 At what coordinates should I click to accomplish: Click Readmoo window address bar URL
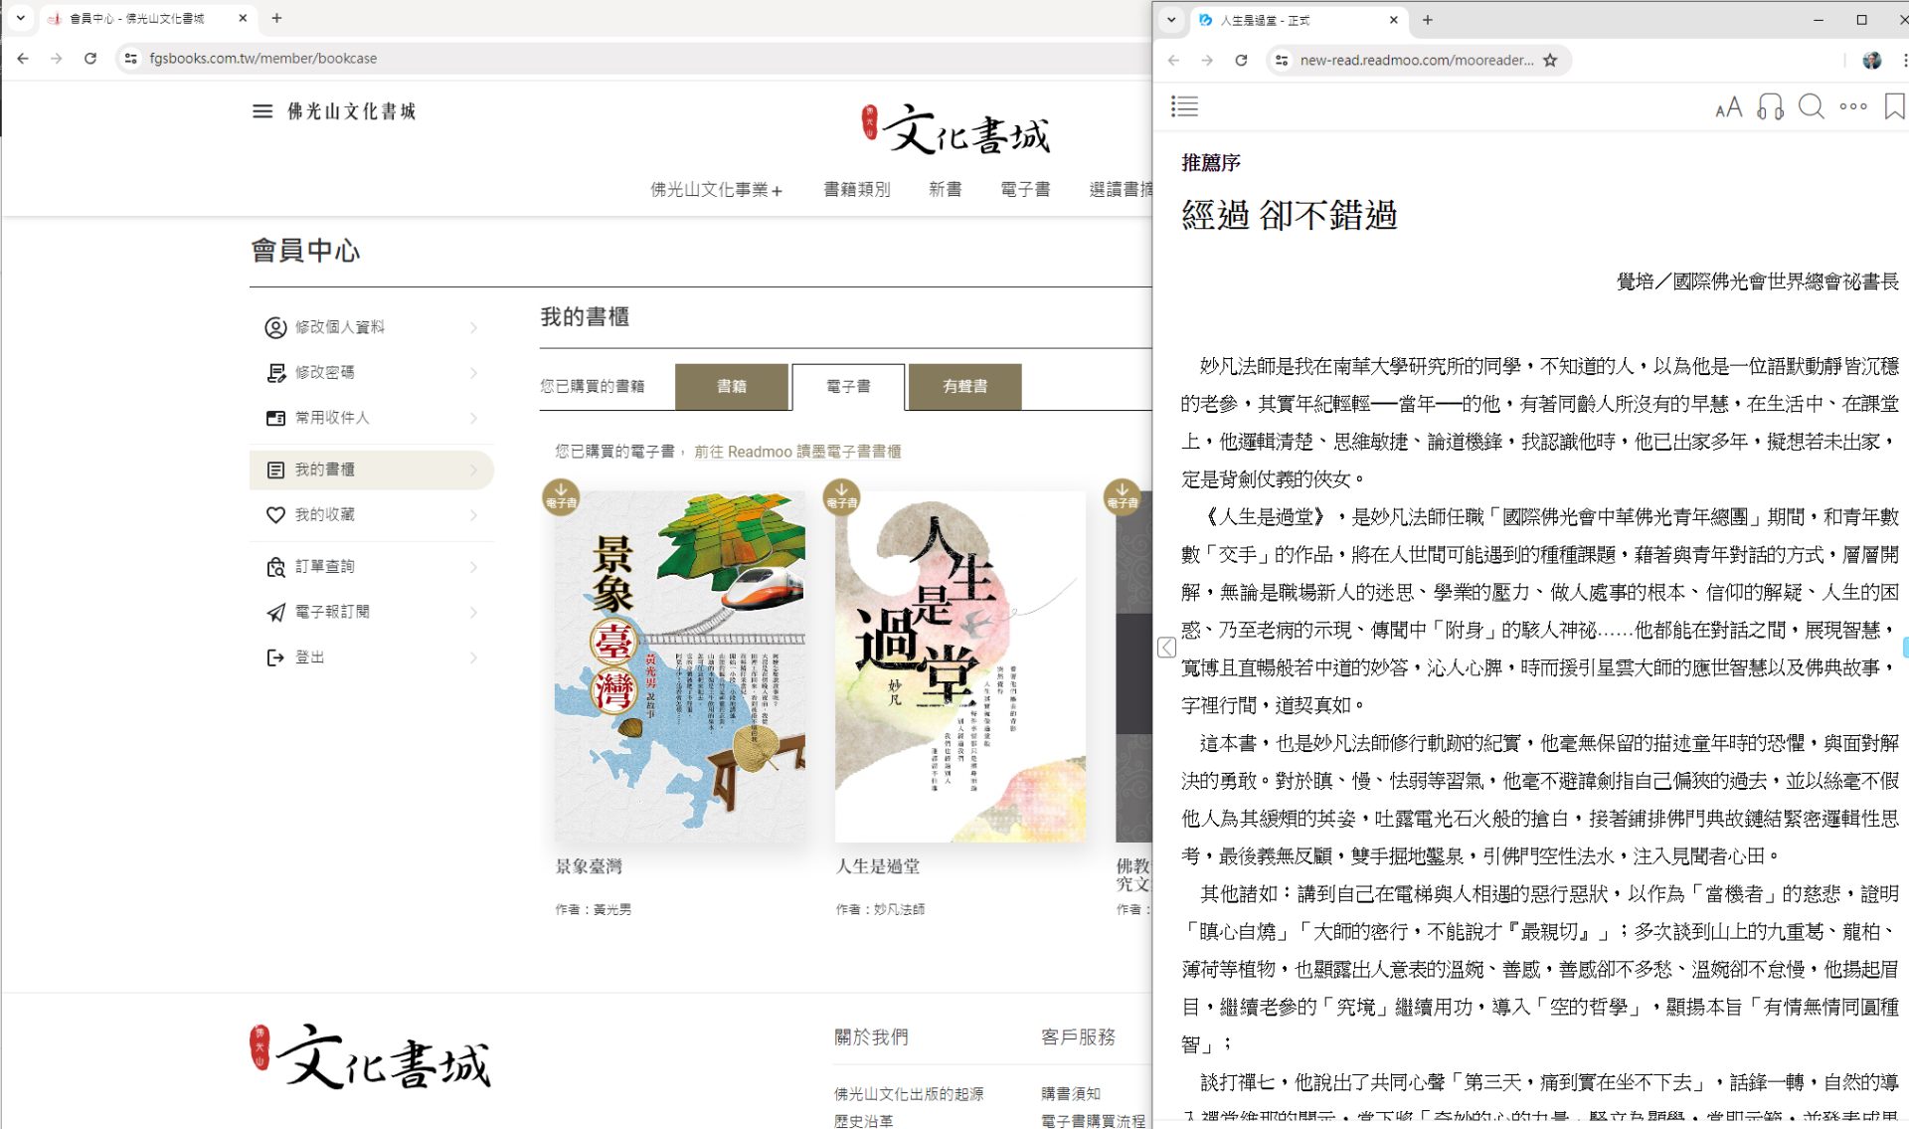[1416, 61]
